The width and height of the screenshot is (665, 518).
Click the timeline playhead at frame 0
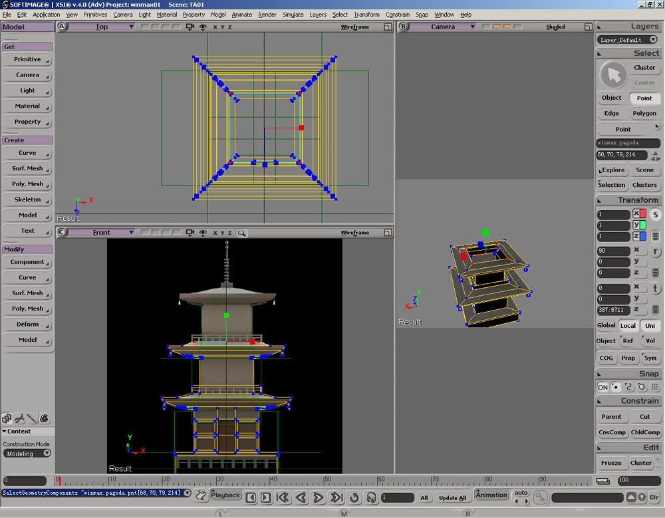coord(59,481)
